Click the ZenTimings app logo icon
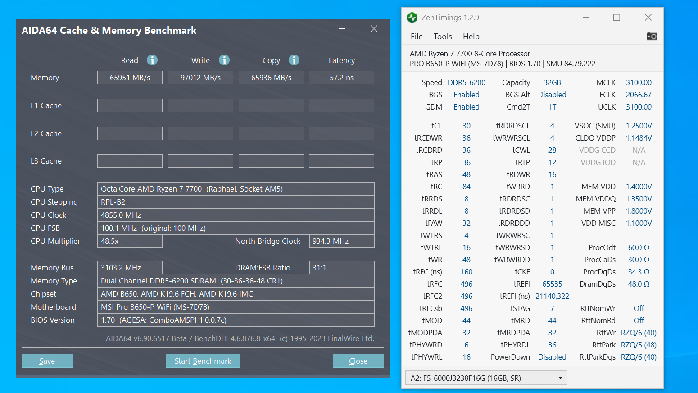The width and height of the screenshot is (698, 393). pyautogui.click(x=412, y=18)
